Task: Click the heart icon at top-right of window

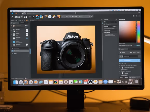Action: (139, 13)
